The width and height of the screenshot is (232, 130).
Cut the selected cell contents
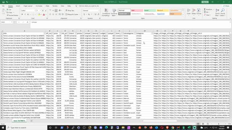[9, 9]
